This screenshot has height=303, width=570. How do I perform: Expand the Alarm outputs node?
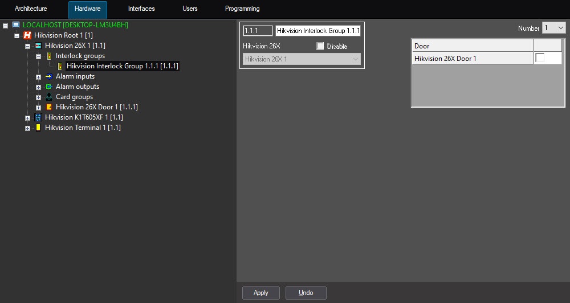tap(39, 87)
